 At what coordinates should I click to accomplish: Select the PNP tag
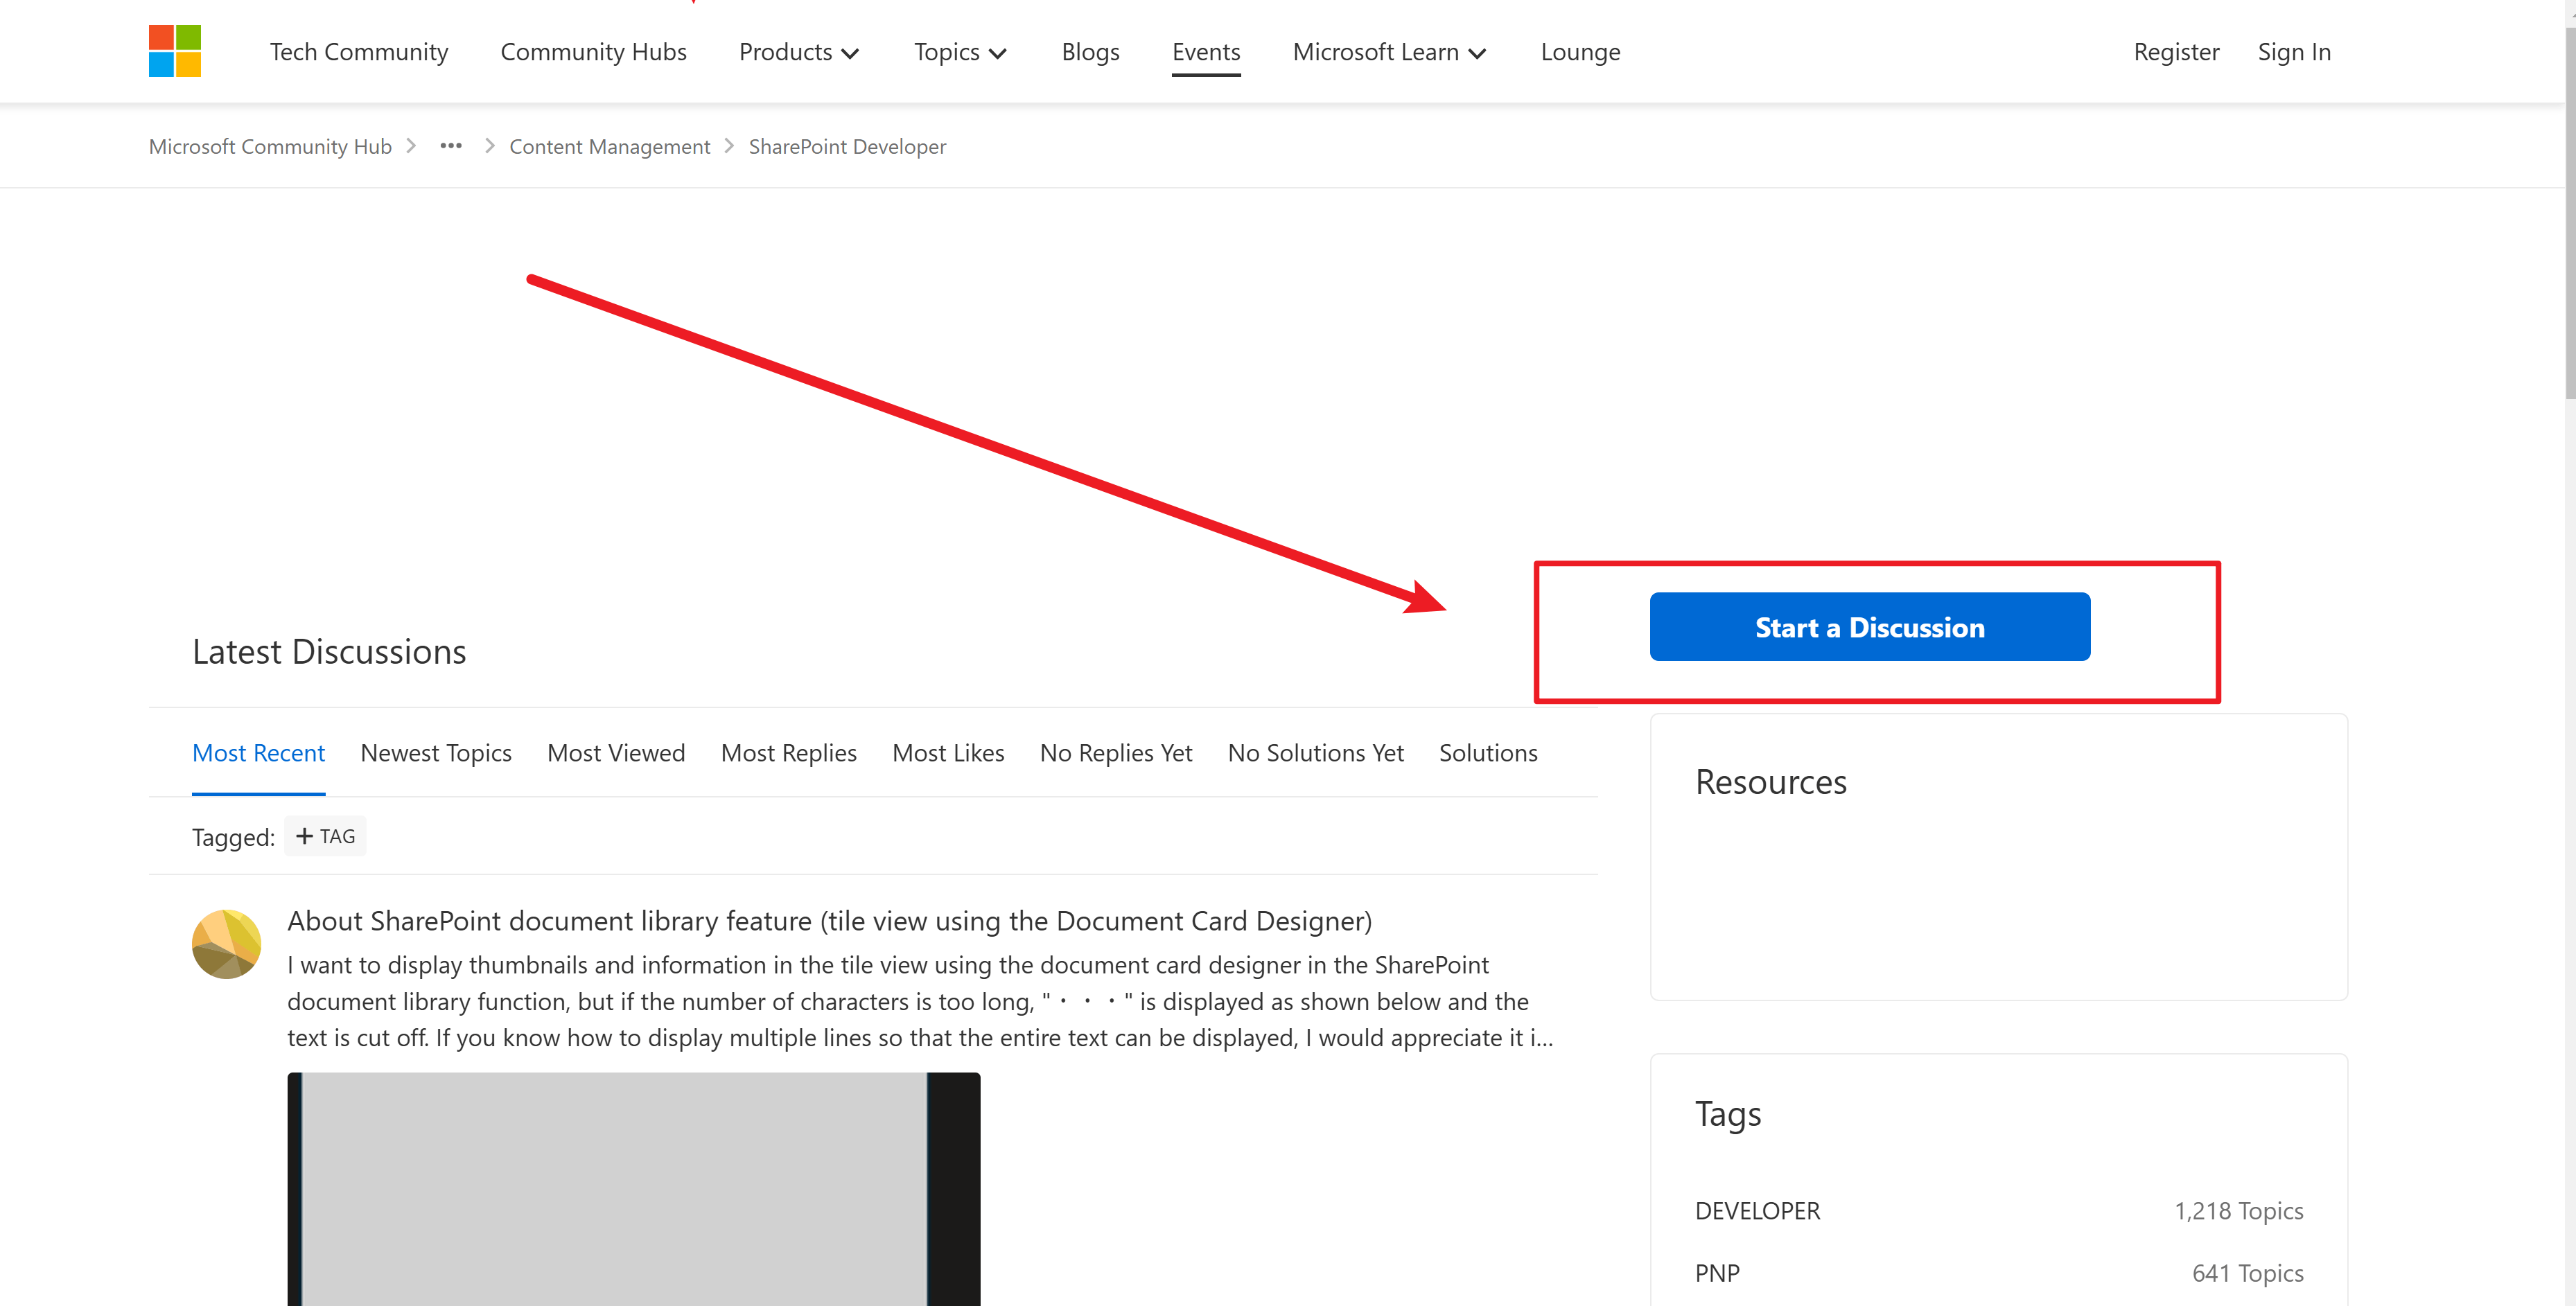(1718, 1273)
